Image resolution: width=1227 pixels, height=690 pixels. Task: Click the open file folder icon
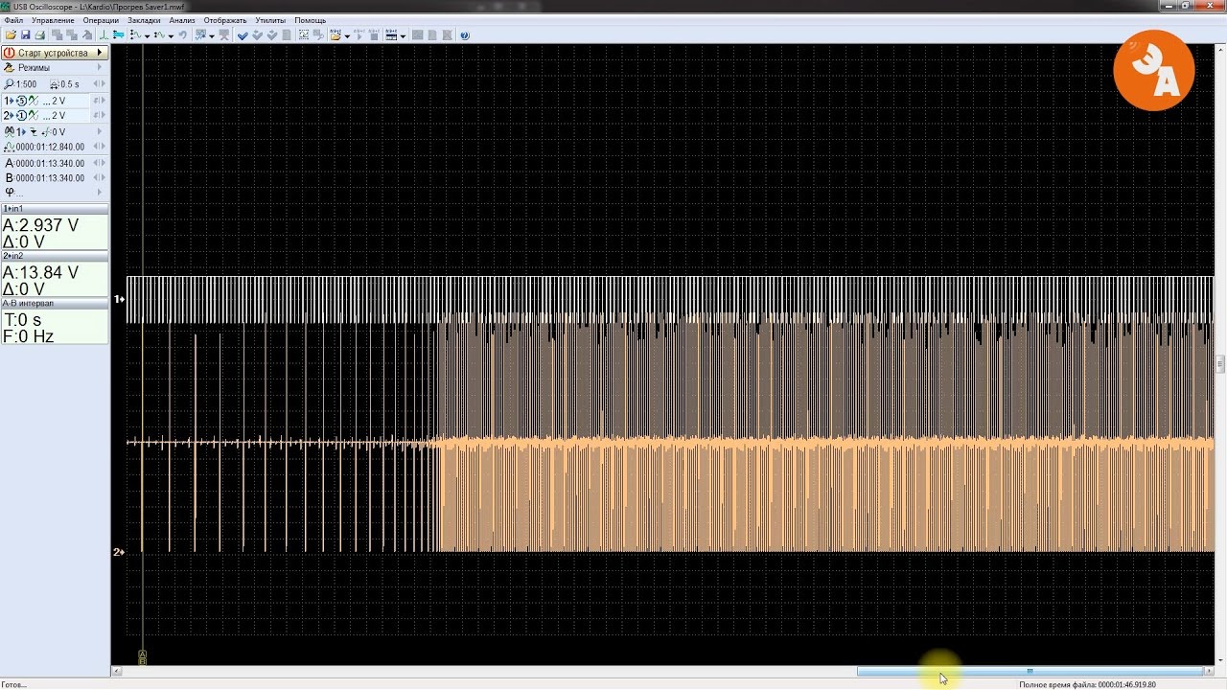coord(11,35)
